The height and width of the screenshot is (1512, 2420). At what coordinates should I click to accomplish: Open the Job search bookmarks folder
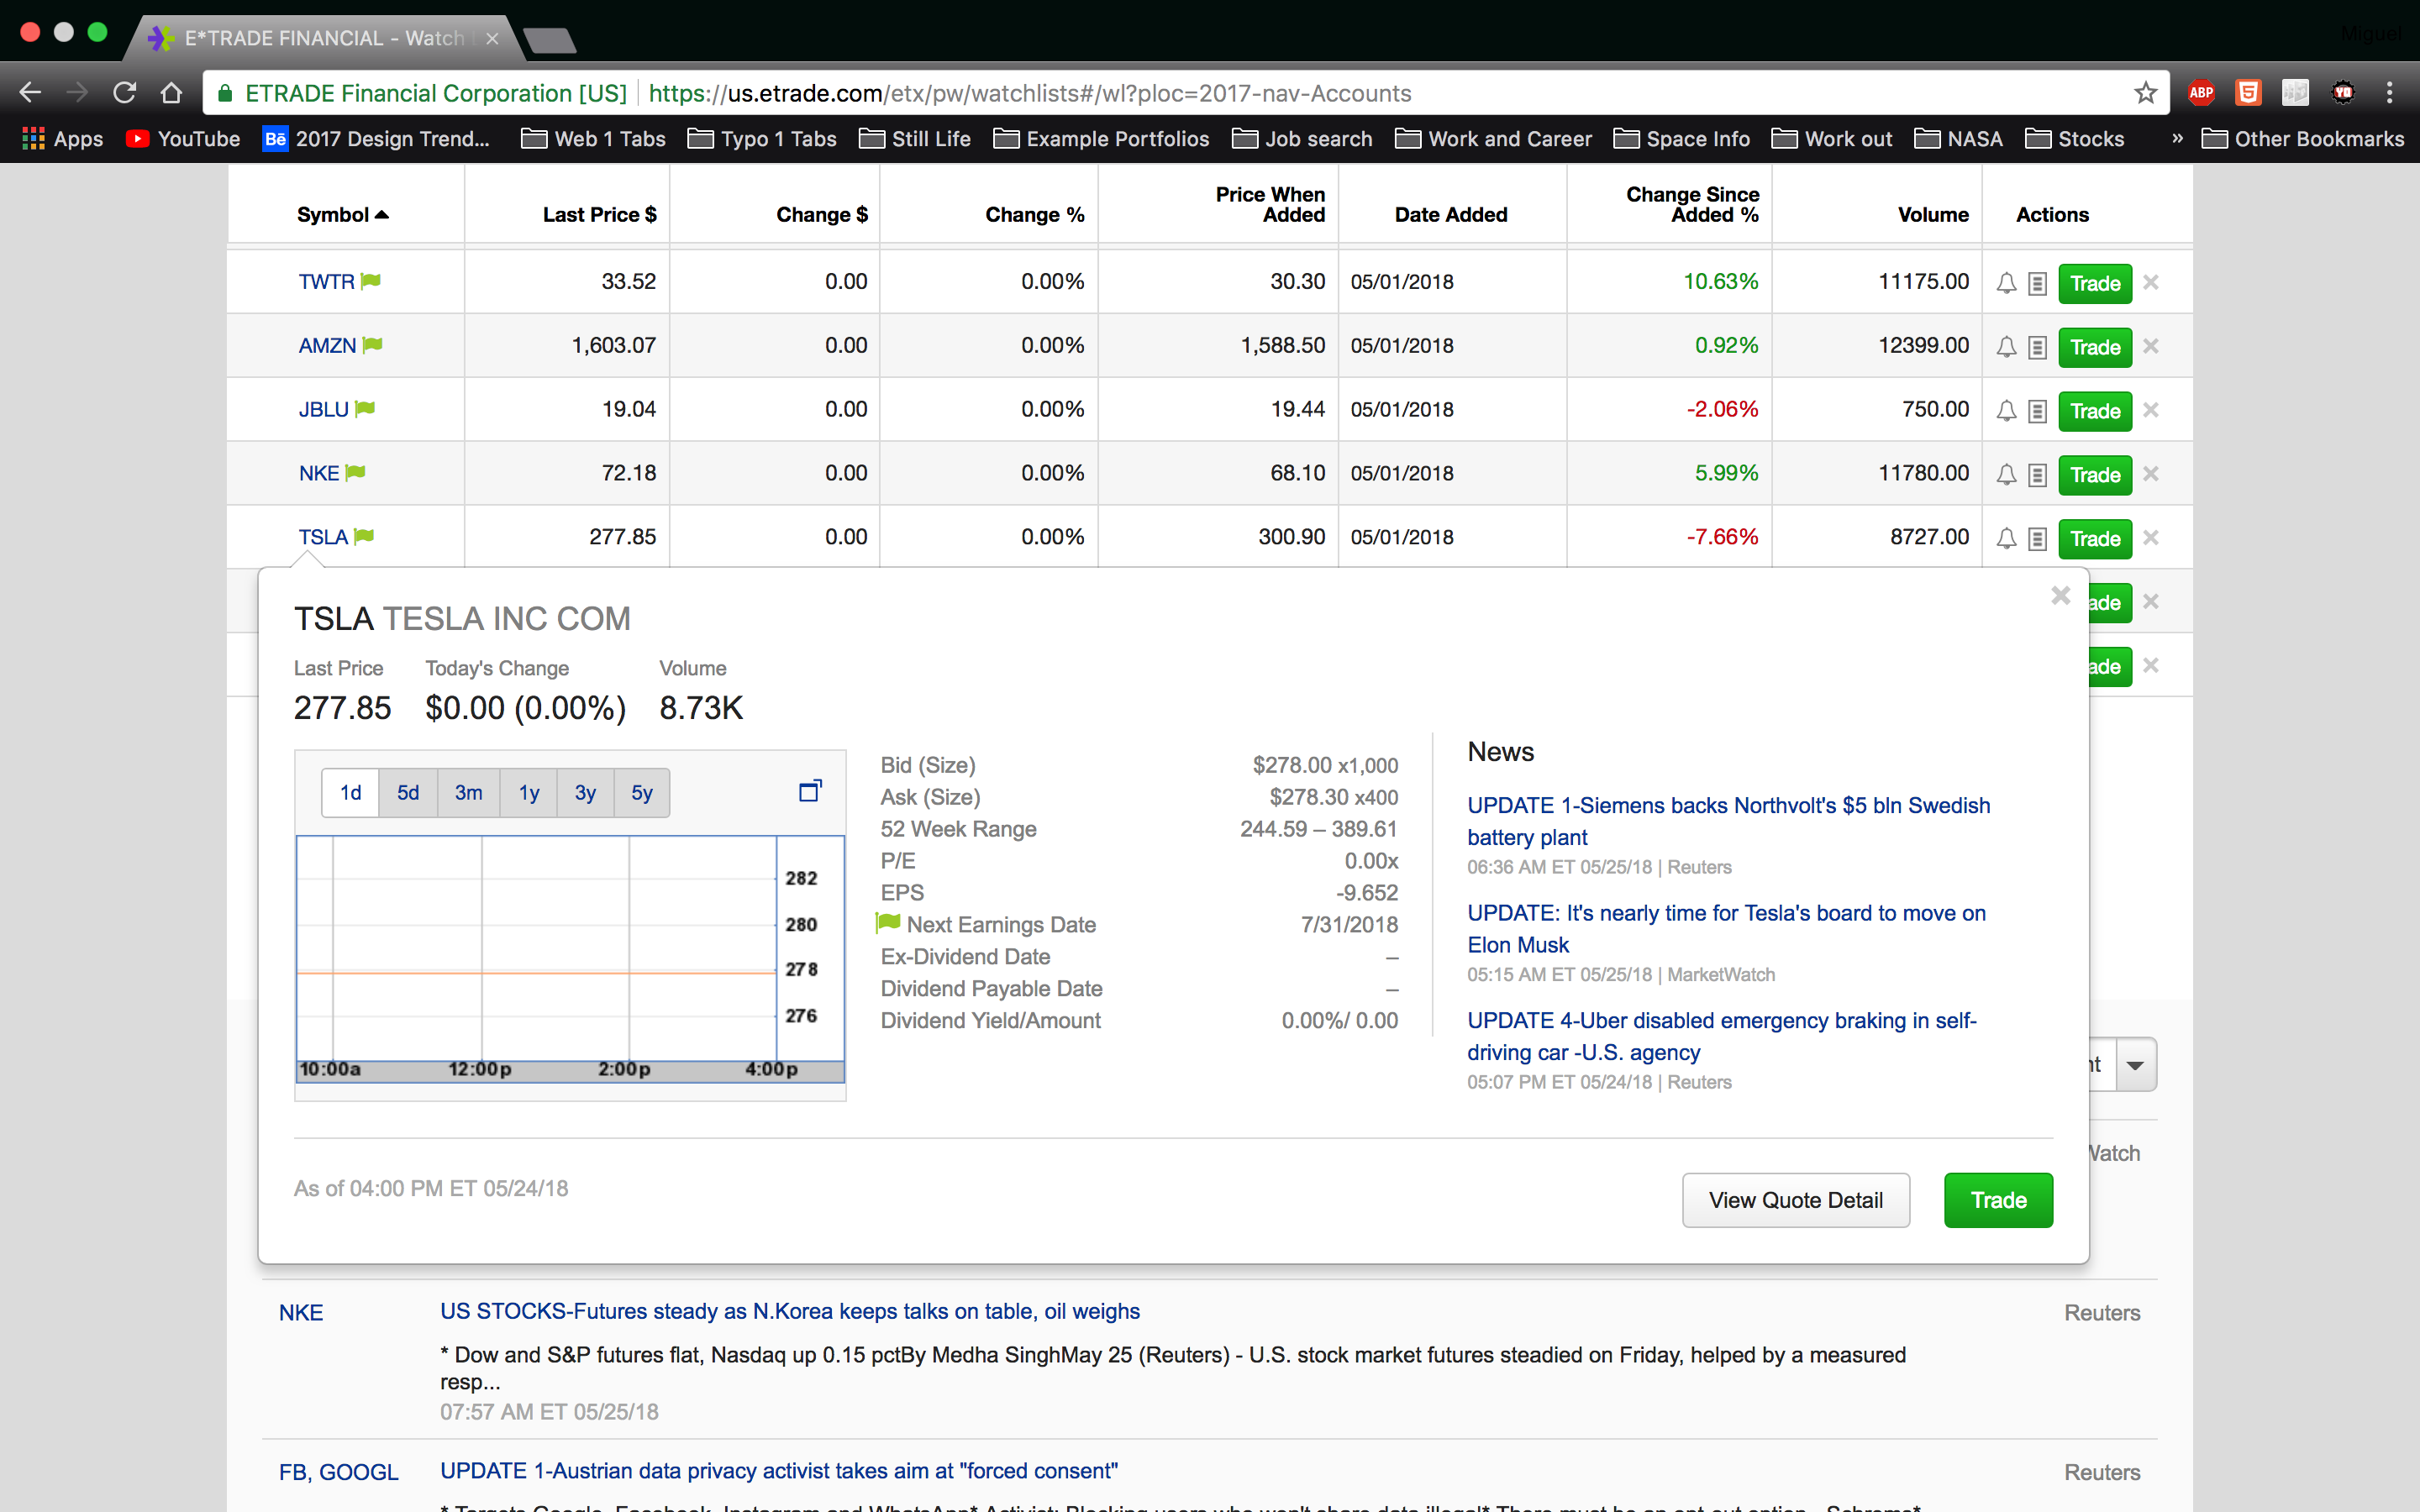tap(1302, 139)
